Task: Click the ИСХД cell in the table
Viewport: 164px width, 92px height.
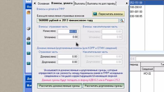Action: [x=147, y=73]
